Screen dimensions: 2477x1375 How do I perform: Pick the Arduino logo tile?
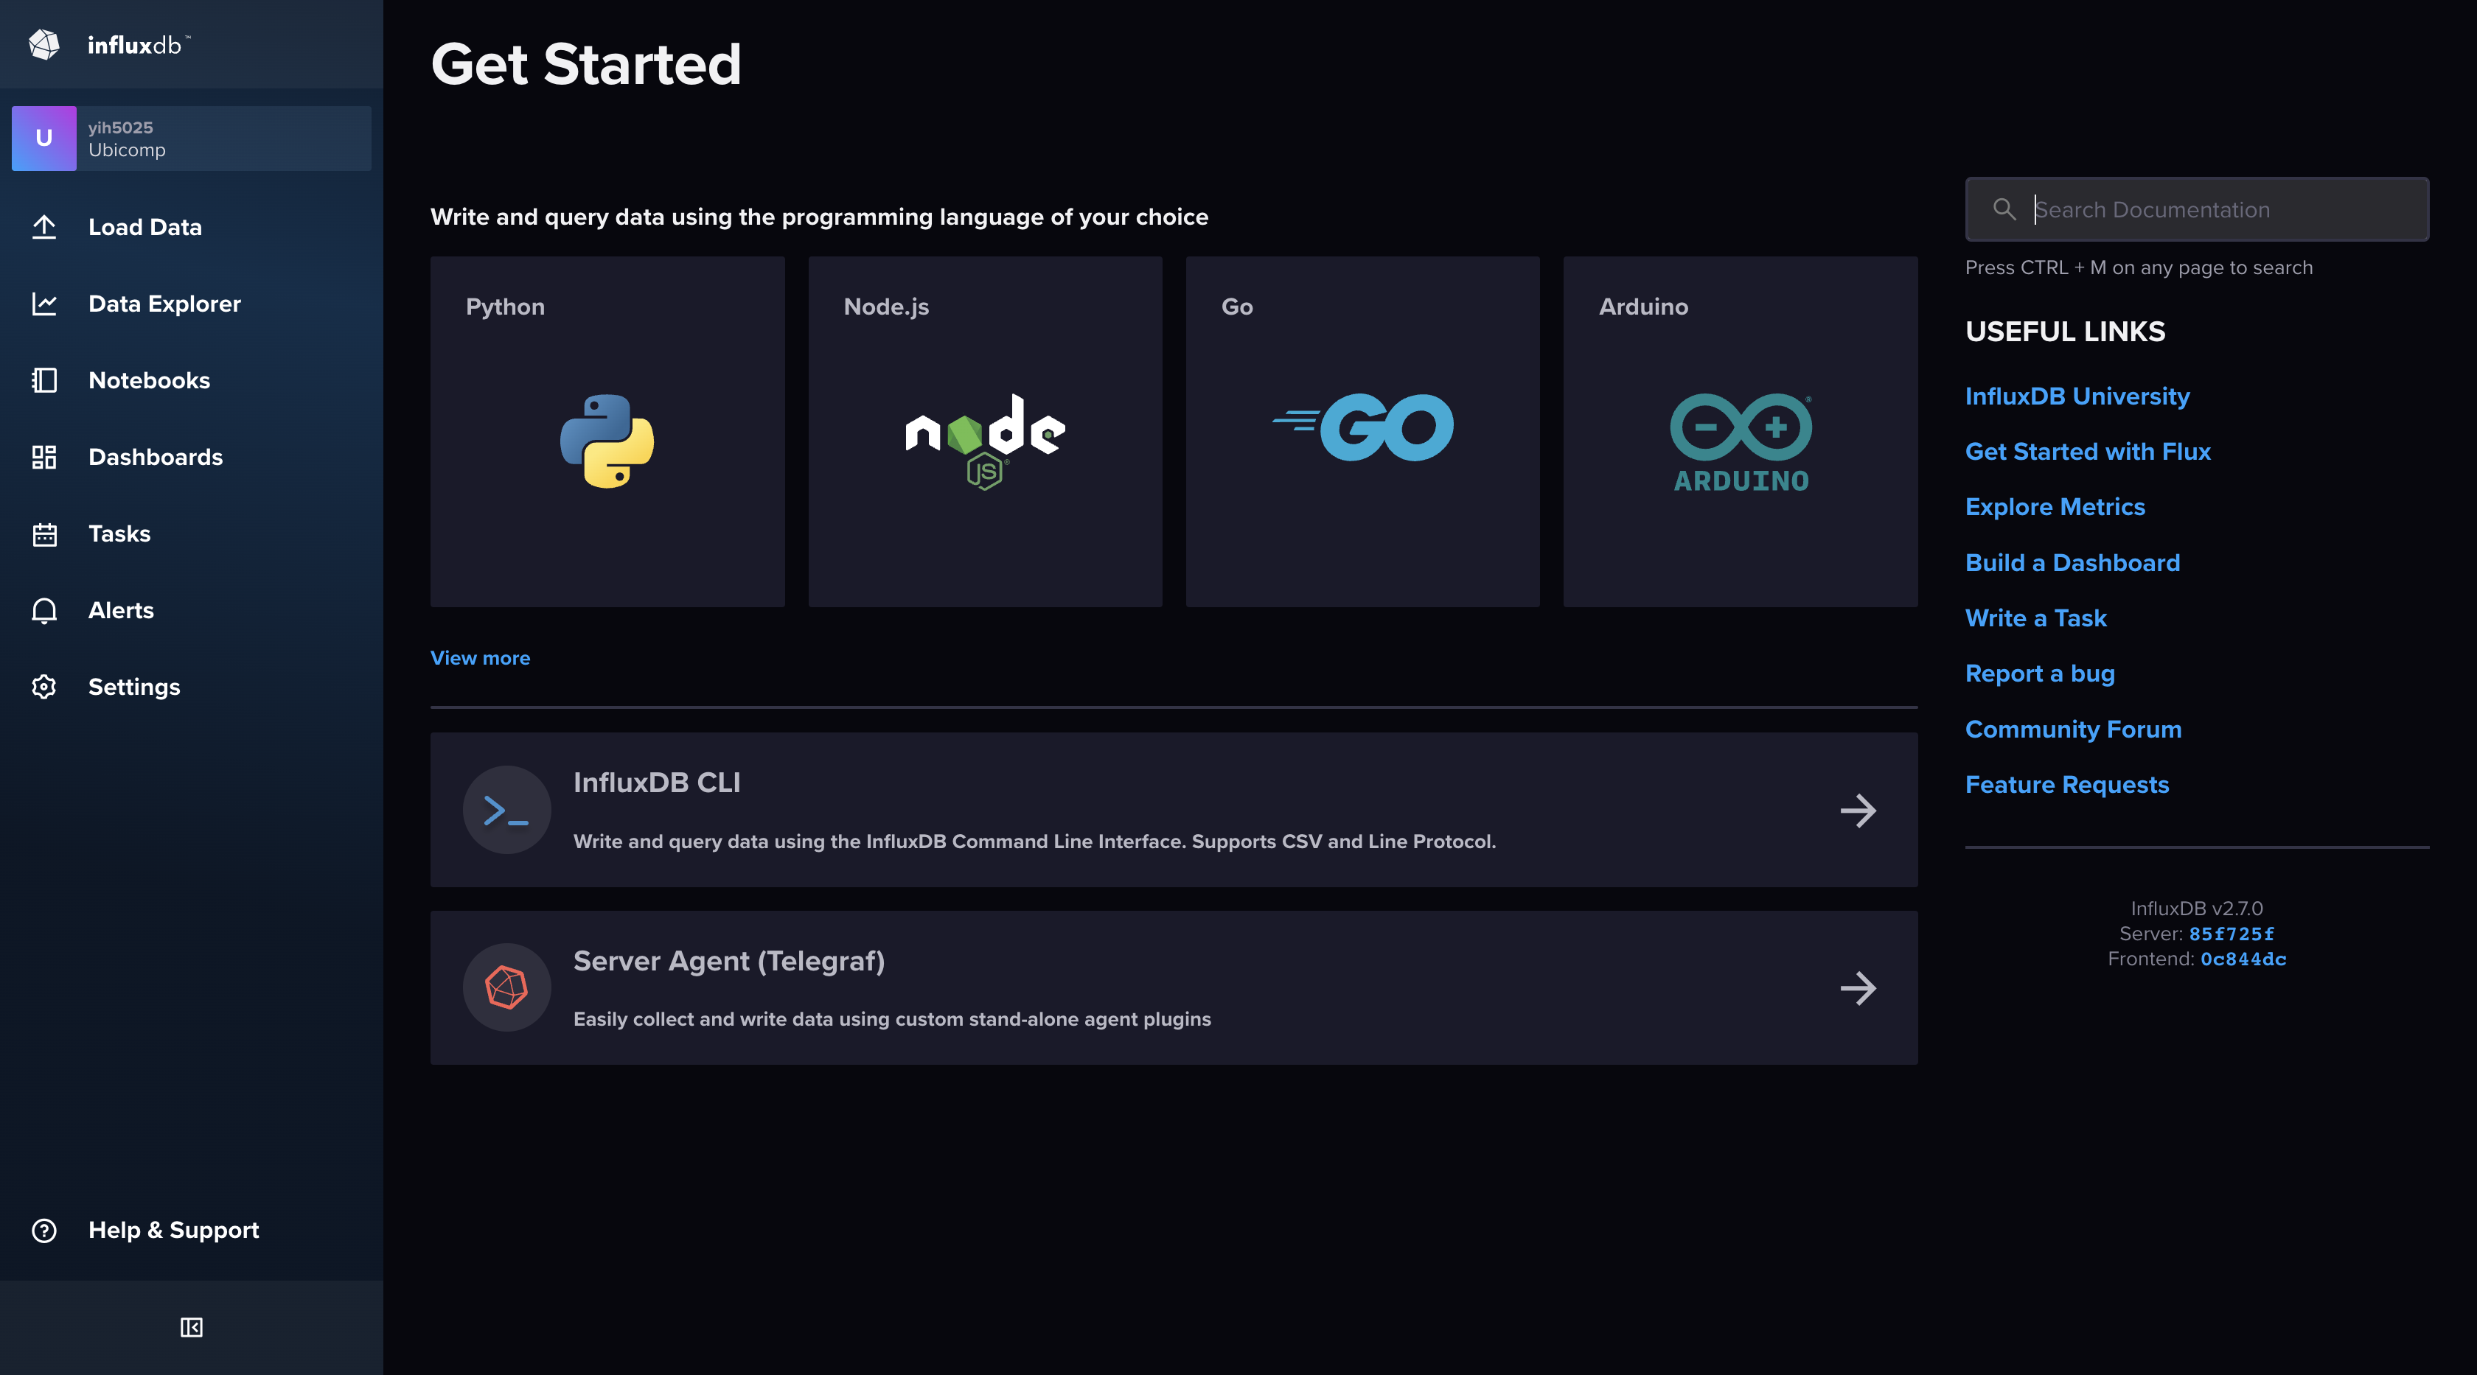point(1741,442)
